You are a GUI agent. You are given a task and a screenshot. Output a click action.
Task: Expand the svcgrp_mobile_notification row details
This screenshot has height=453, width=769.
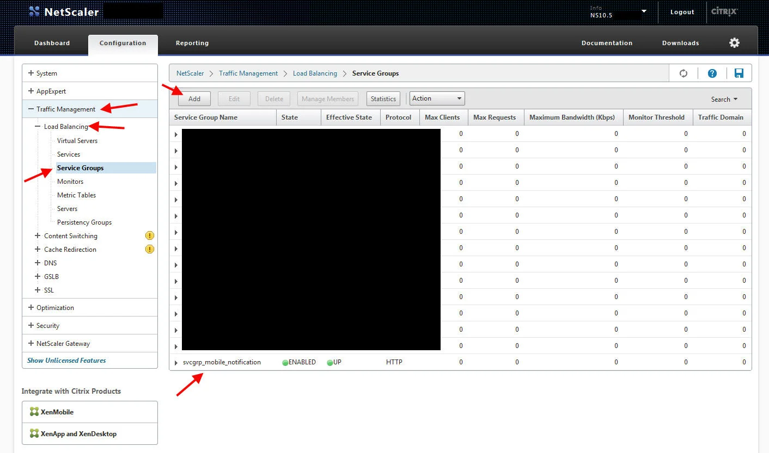176,363
